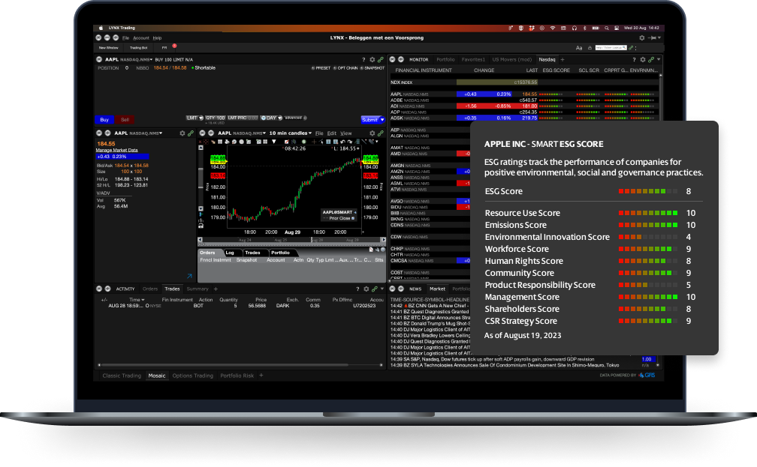Toggle the Prior Close legend checkbox
Image resolution: width=757 pixels, height=467 pixels.
pos(353,218)
